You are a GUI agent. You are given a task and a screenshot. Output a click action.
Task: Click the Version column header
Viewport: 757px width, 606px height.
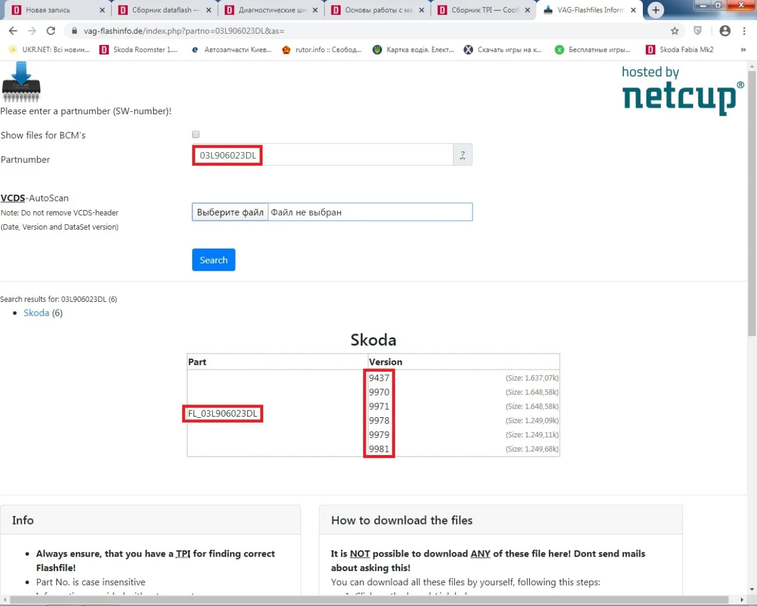click(385, 362)
